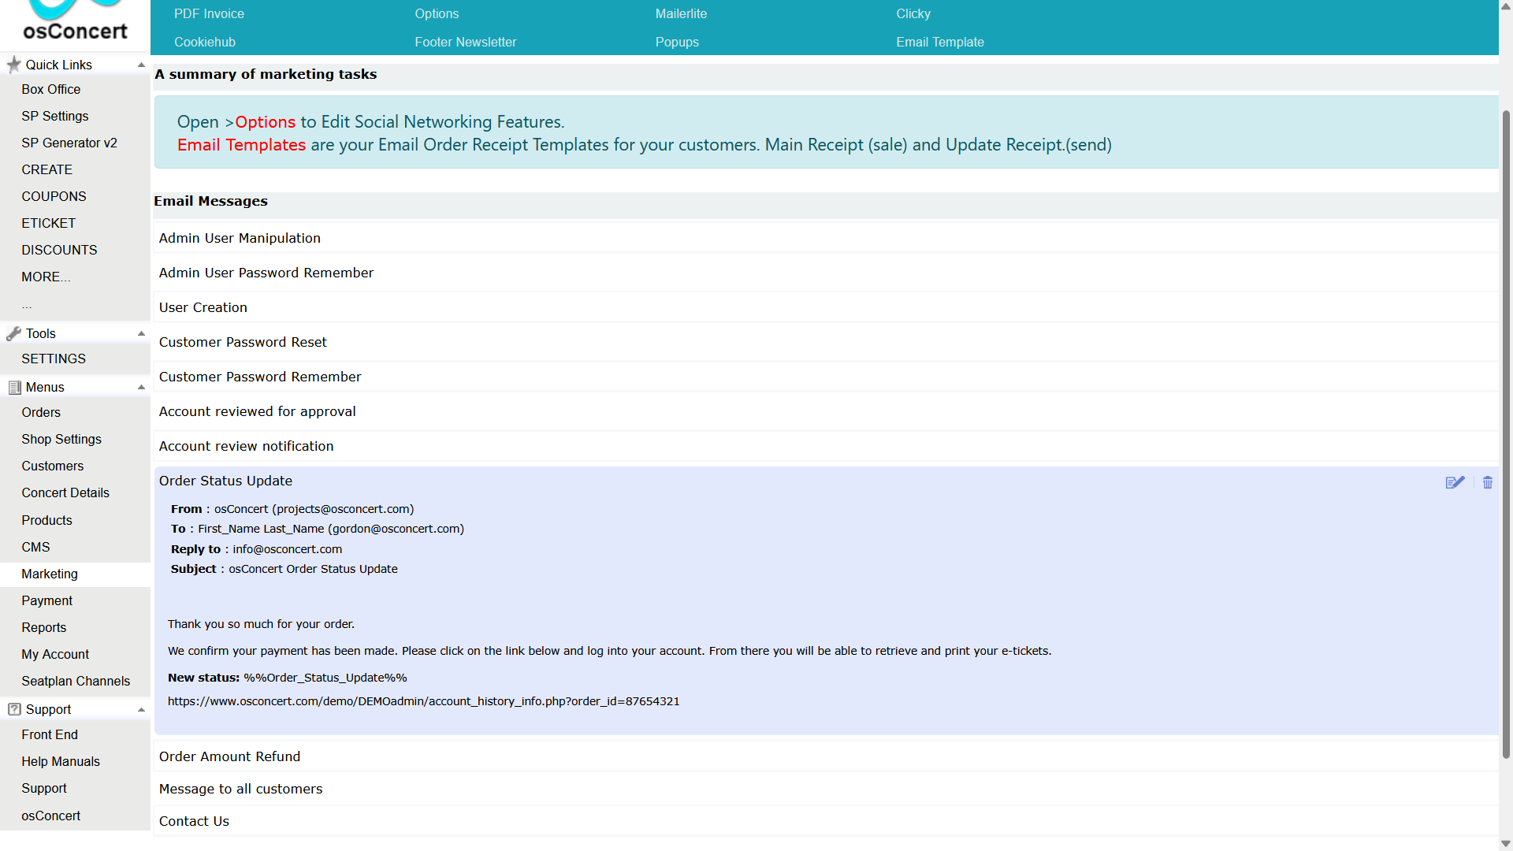Click the red Email Templates link
1513x851 pixels.
(241, 145)
